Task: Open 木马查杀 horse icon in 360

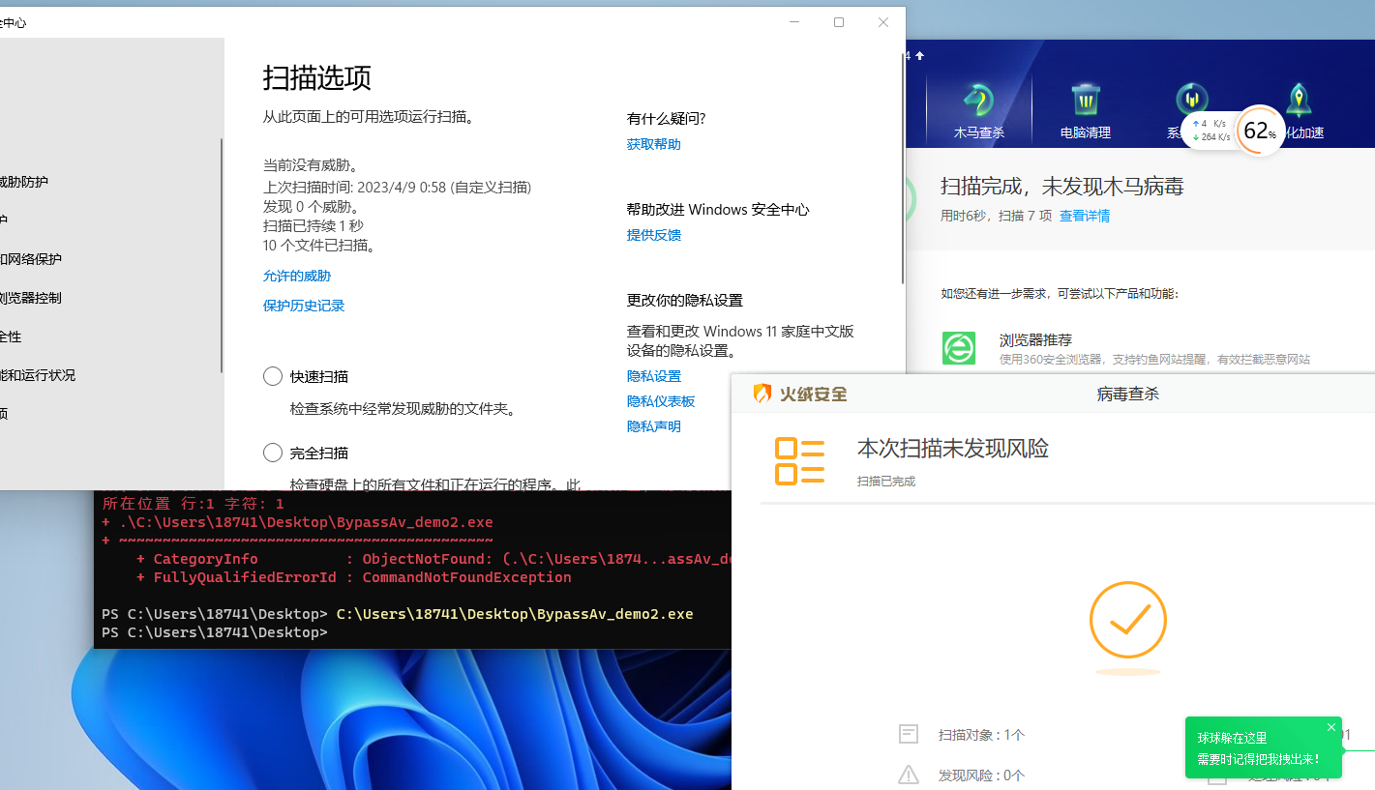Action: tap(979, 101)
